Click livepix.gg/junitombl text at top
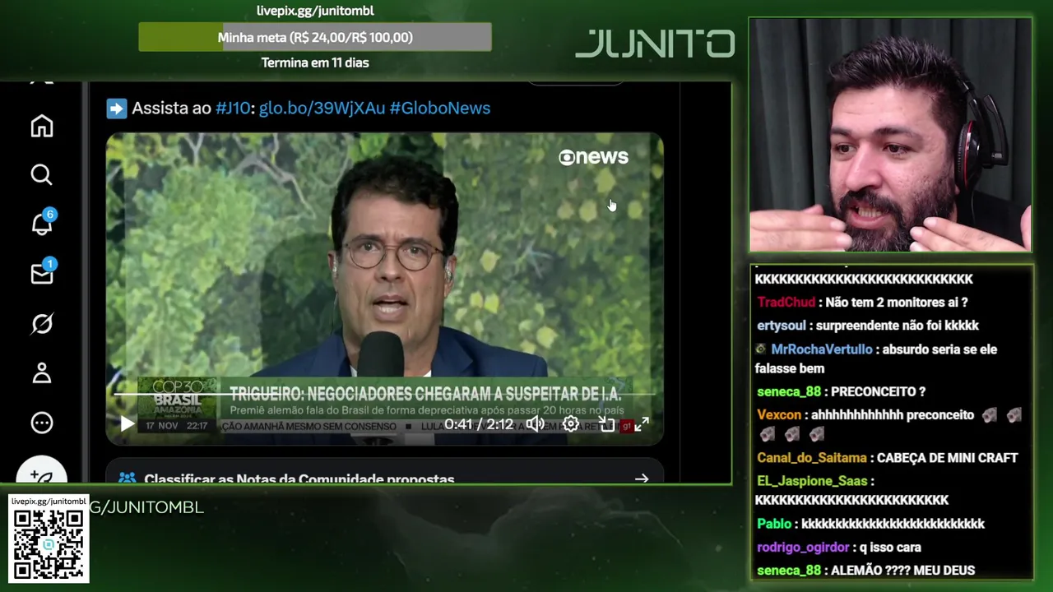The width and height of the screenshot is (1053, 592). tap(315, 11)
